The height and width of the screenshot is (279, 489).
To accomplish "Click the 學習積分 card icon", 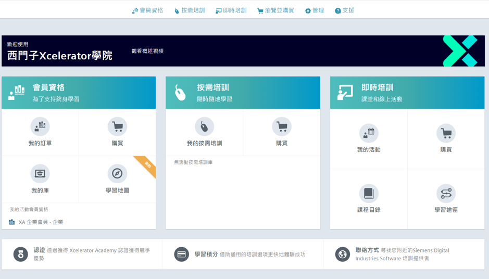I will tap(182, 255).
